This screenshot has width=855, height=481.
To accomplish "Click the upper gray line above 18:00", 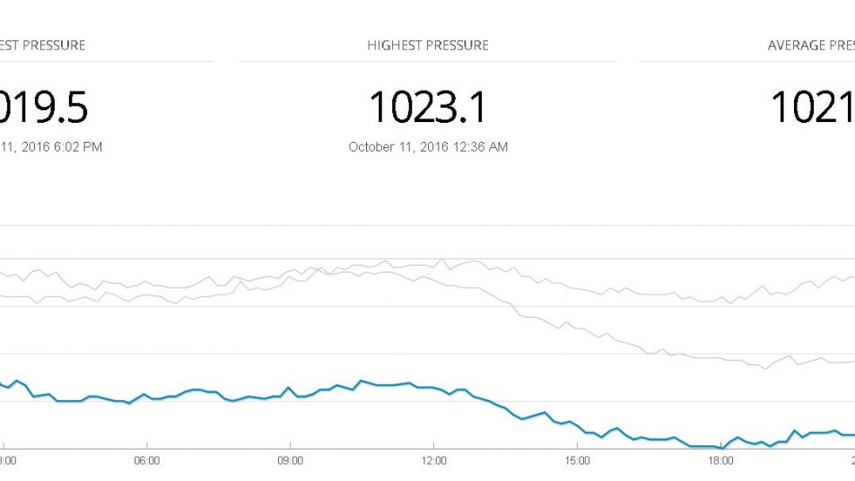I will click(x=720, y=300).
